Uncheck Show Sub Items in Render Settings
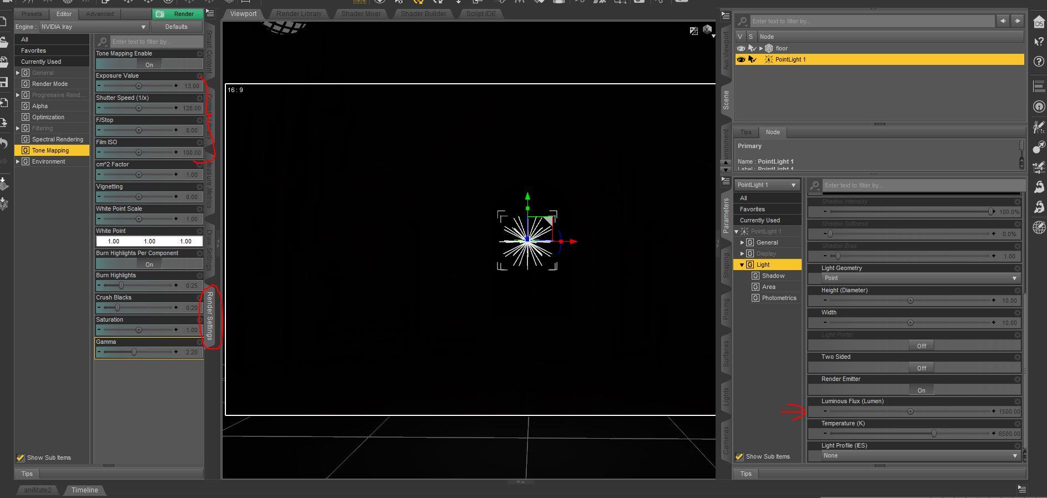Image resolution: width=1047 pixels, height=498 pixels. point(21,458)
